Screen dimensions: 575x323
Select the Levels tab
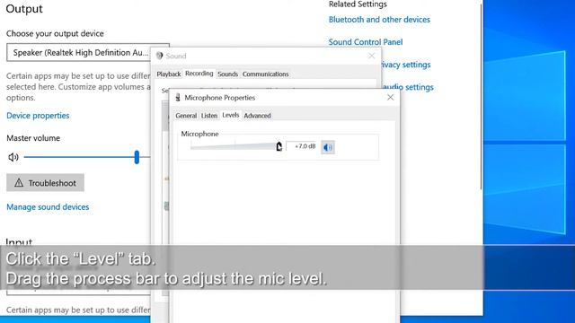[231, 115]
